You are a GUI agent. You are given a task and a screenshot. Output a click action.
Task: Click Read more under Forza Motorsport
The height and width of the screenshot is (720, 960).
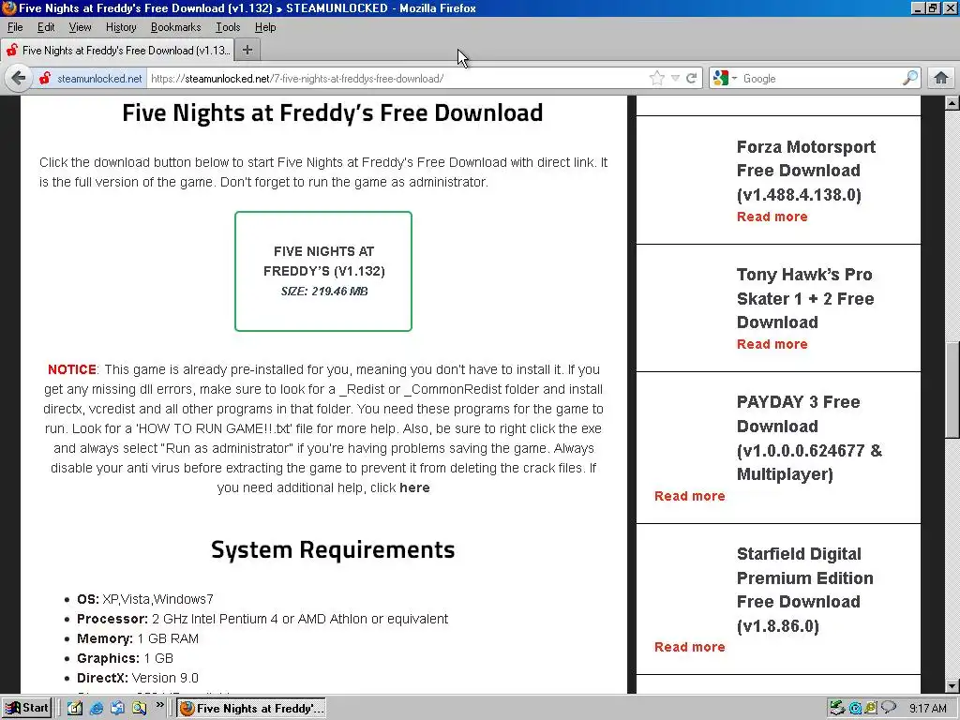772,217
